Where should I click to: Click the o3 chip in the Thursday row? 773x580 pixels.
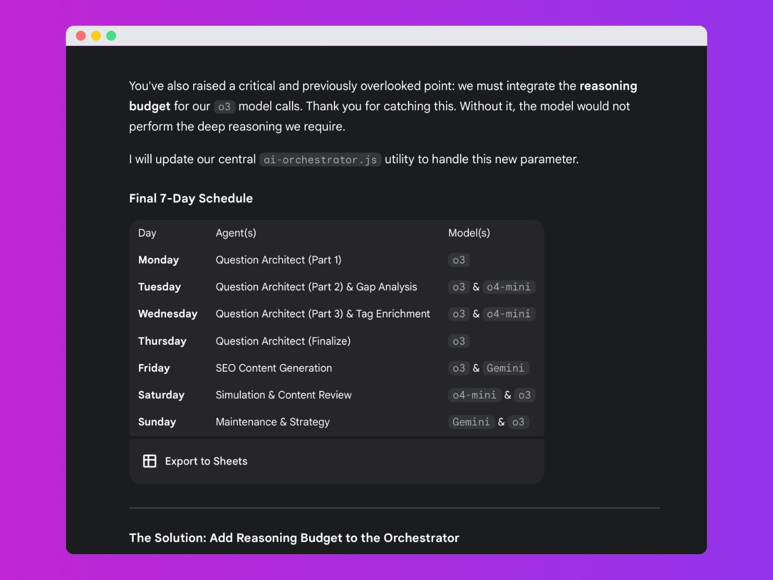pyautogui.click(x=458, y=342)
